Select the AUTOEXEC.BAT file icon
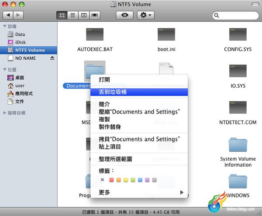This screenshot has width=262, height=216. point(95,34)
